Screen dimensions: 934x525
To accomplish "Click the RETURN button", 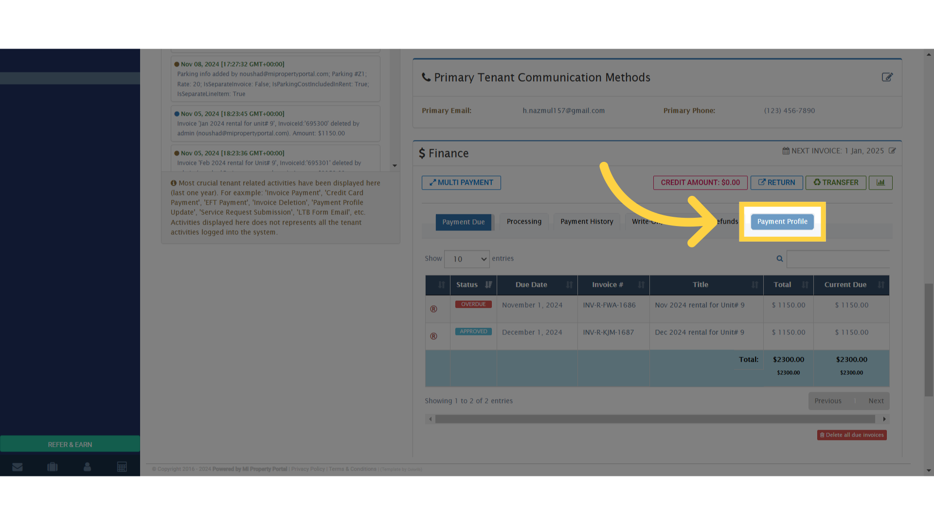I will pos(776,183).
